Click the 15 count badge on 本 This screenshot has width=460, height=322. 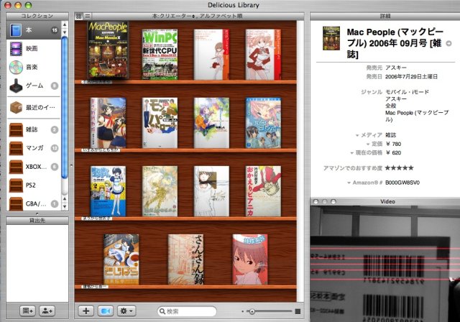click(55, 30)
